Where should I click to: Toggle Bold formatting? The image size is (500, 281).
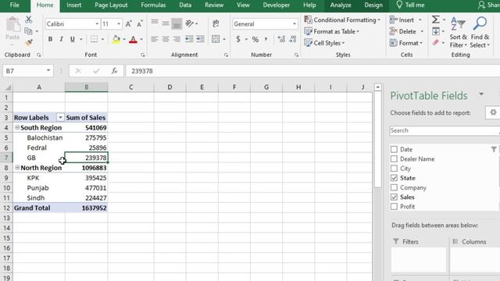(50, 39)
